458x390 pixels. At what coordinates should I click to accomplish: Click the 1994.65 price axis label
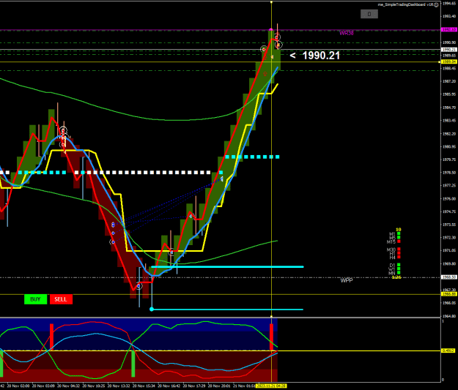tap(449, 4)
